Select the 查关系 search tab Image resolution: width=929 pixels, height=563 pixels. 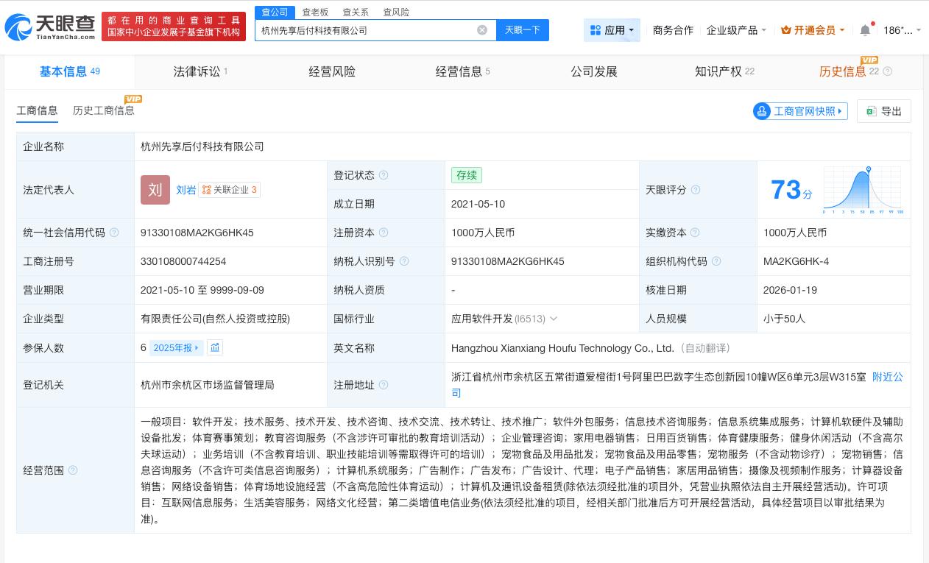(x=356, y=13)
